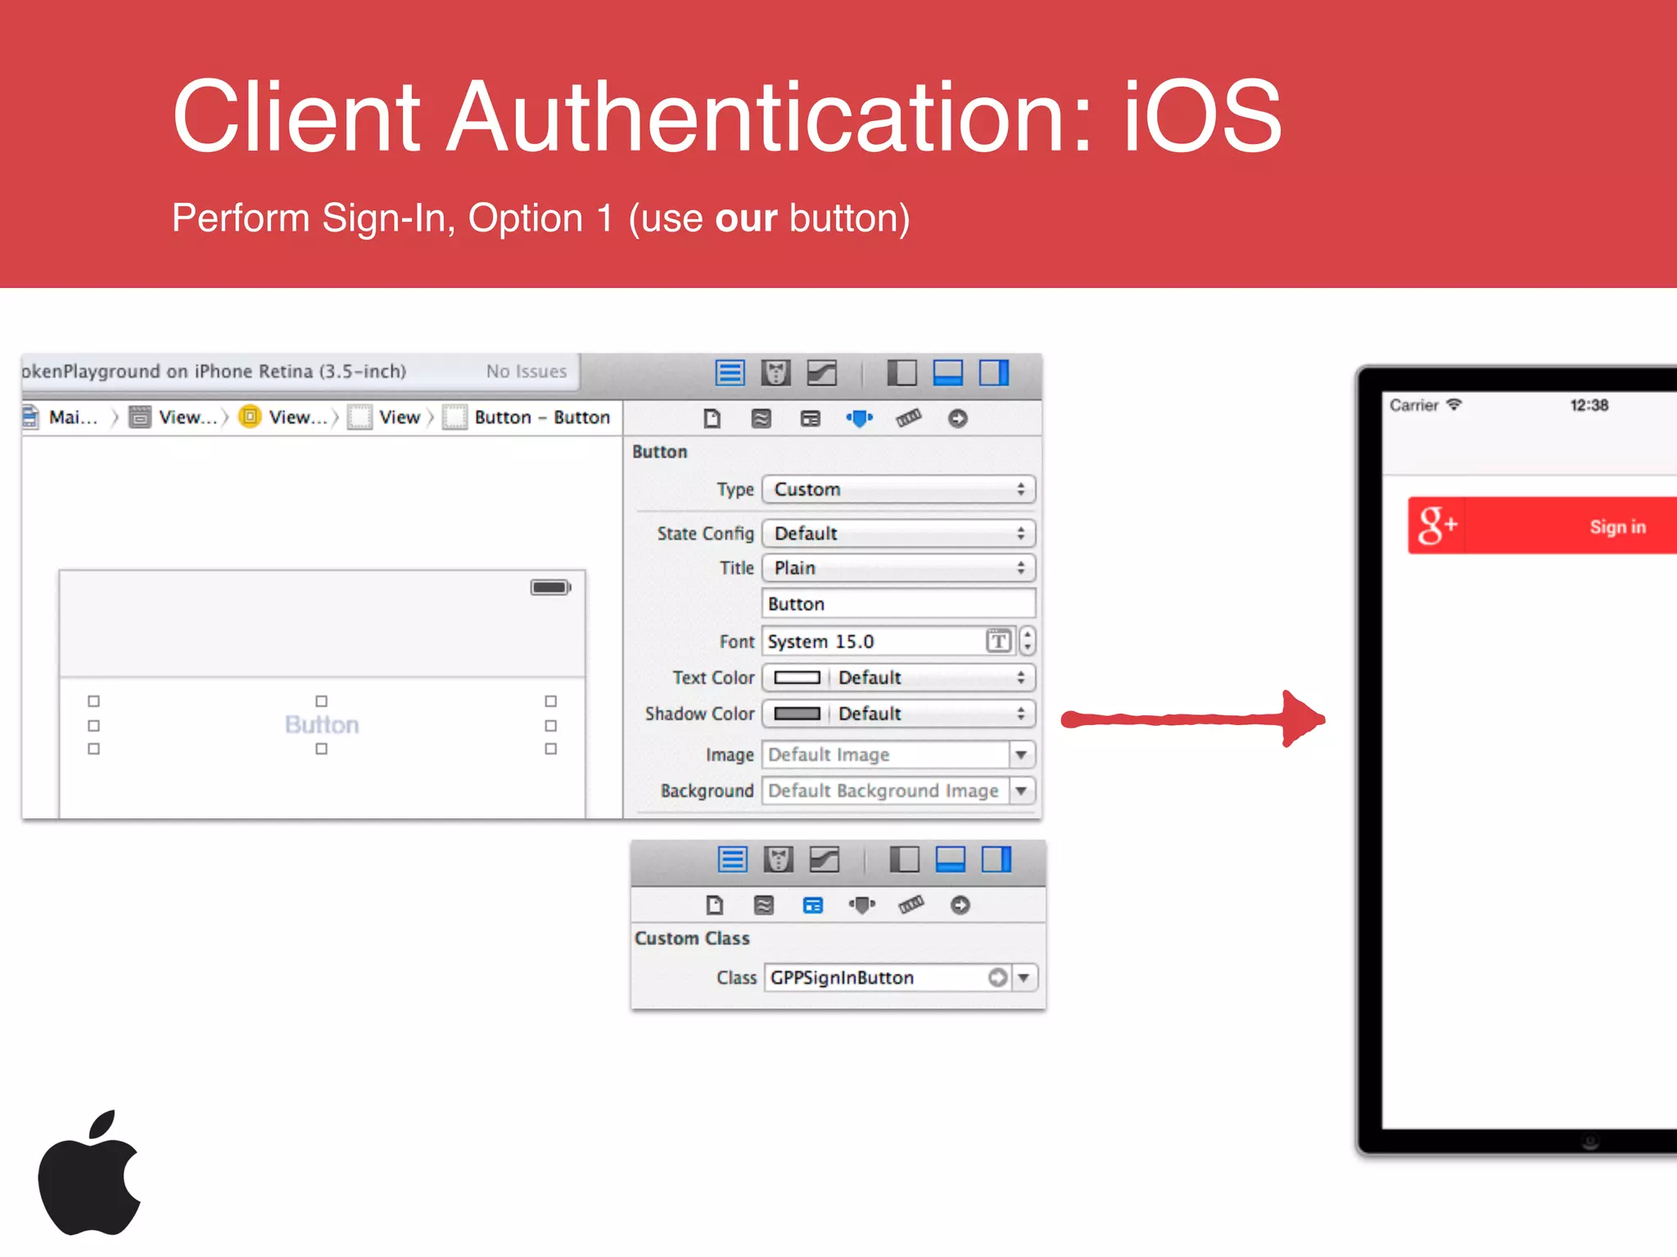This screenshot has height=1257, width=1677.
Task: Select the Standard editor icon in upper toolbar
Action: point(730,373)
